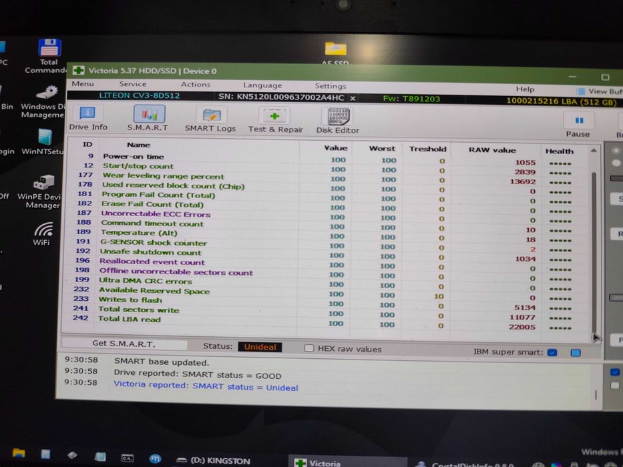Screen dimensions: 623x467
Task: Open the command prompt taskbar icon
Action: pyautogui.click(x=127, y=458)
